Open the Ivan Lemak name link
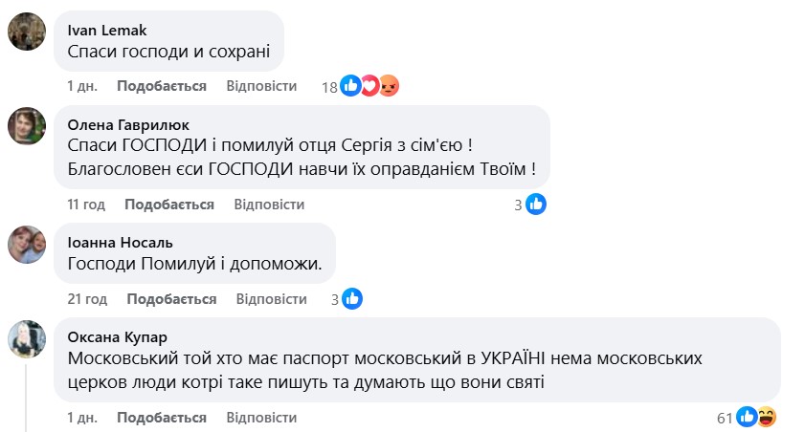The image size is (805, 432). tap(104, 29)
